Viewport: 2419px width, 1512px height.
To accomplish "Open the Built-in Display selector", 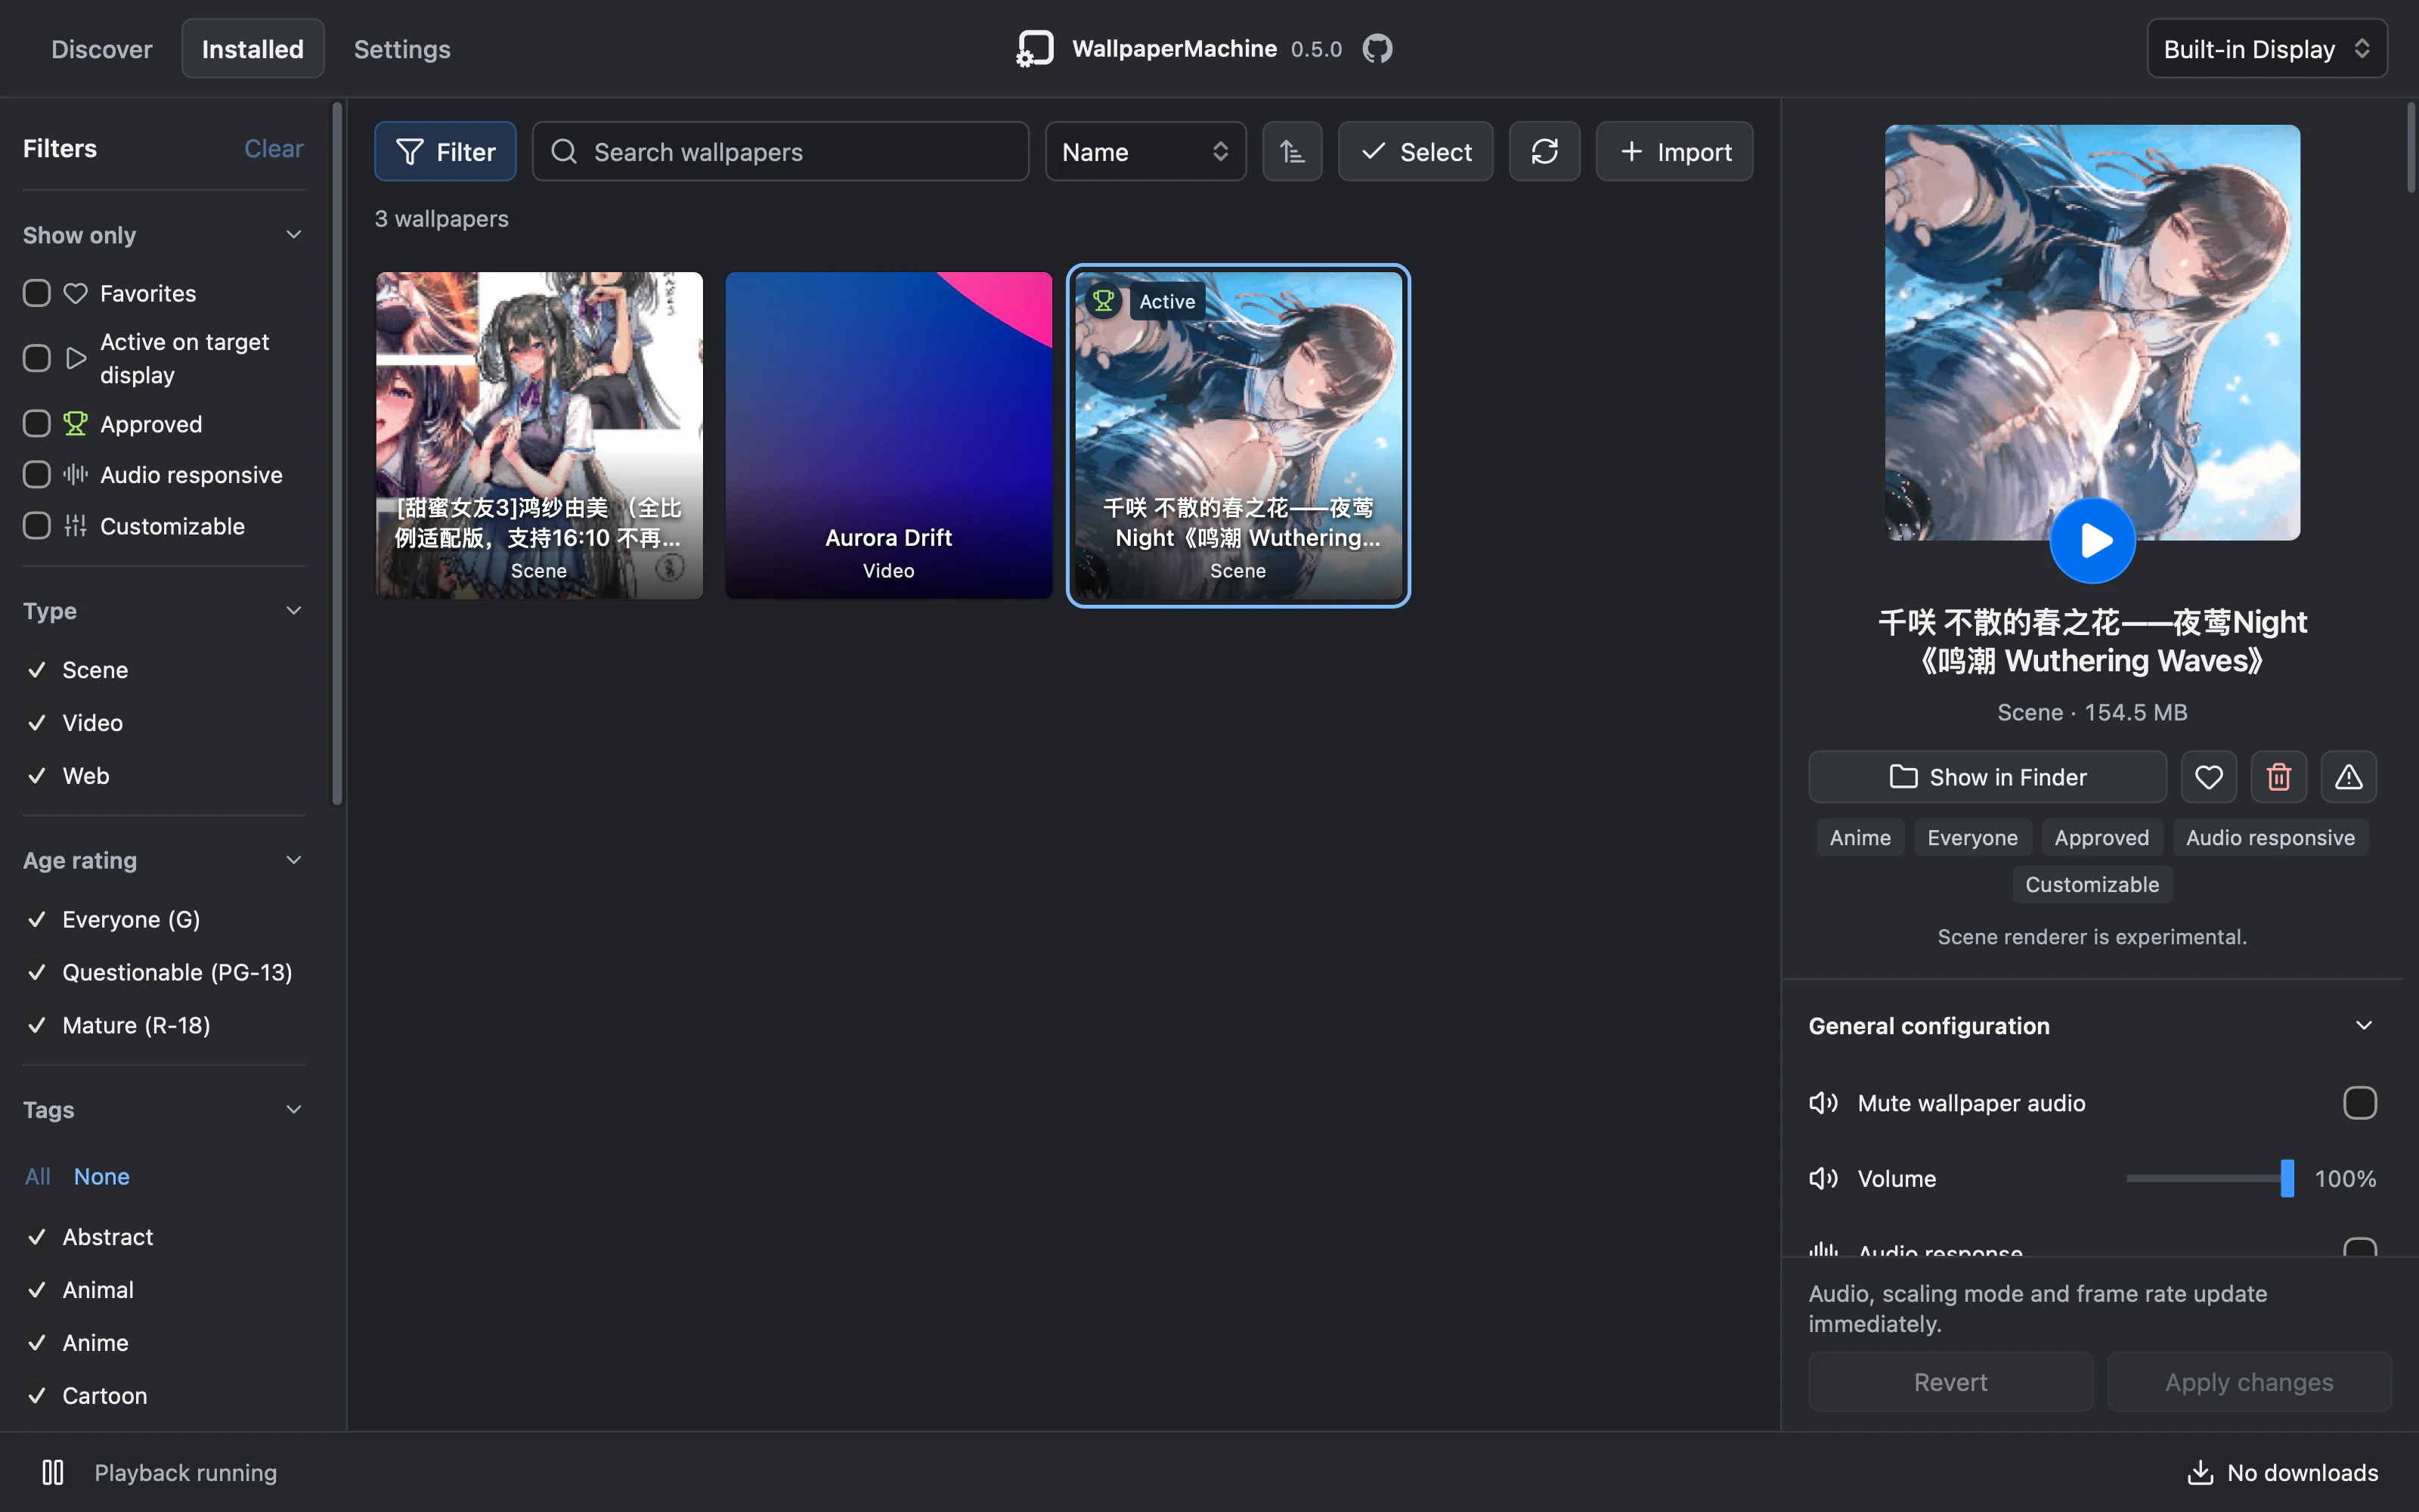I will tap(2266, 48).
